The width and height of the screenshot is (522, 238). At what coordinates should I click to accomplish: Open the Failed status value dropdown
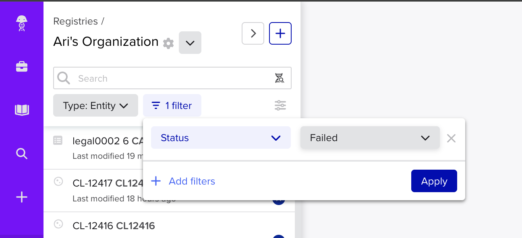pos(369,137)
